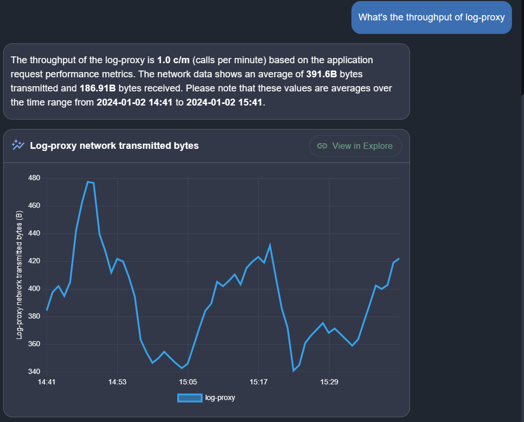Viewport: 524px width, 422px height.
Task: Open View in Explore button
Action: 355,146
